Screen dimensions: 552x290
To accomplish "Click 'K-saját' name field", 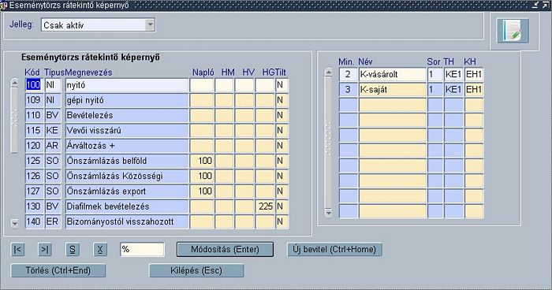I will [392, 89].
